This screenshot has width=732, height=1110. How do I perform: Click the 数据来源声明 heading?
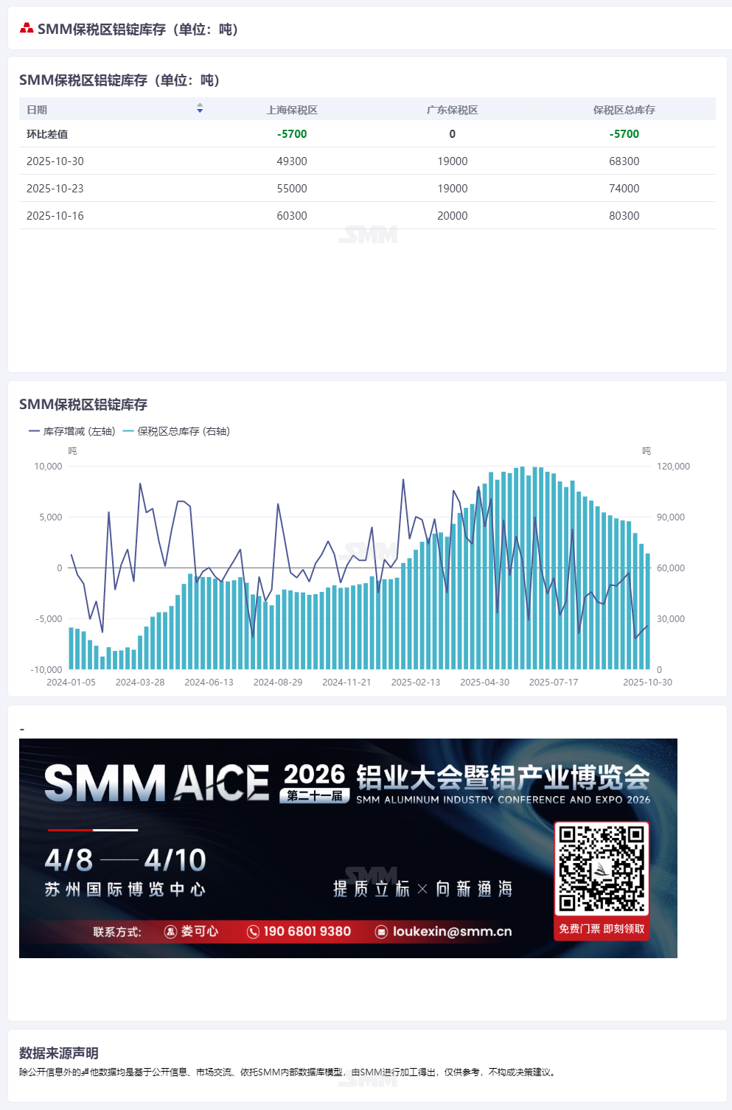click(x=59, y=1053)
